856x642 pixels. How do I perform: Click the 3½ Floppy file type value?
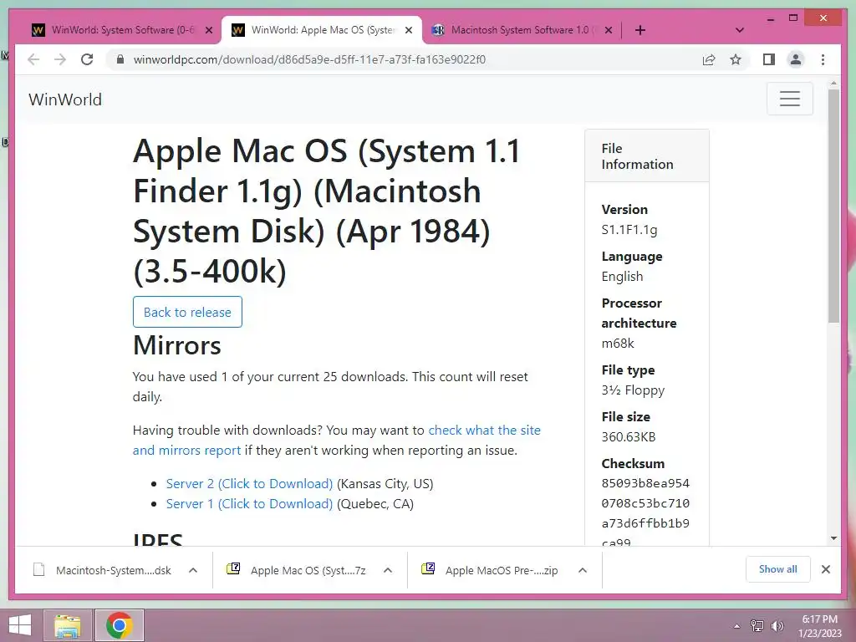coord(633,390)
